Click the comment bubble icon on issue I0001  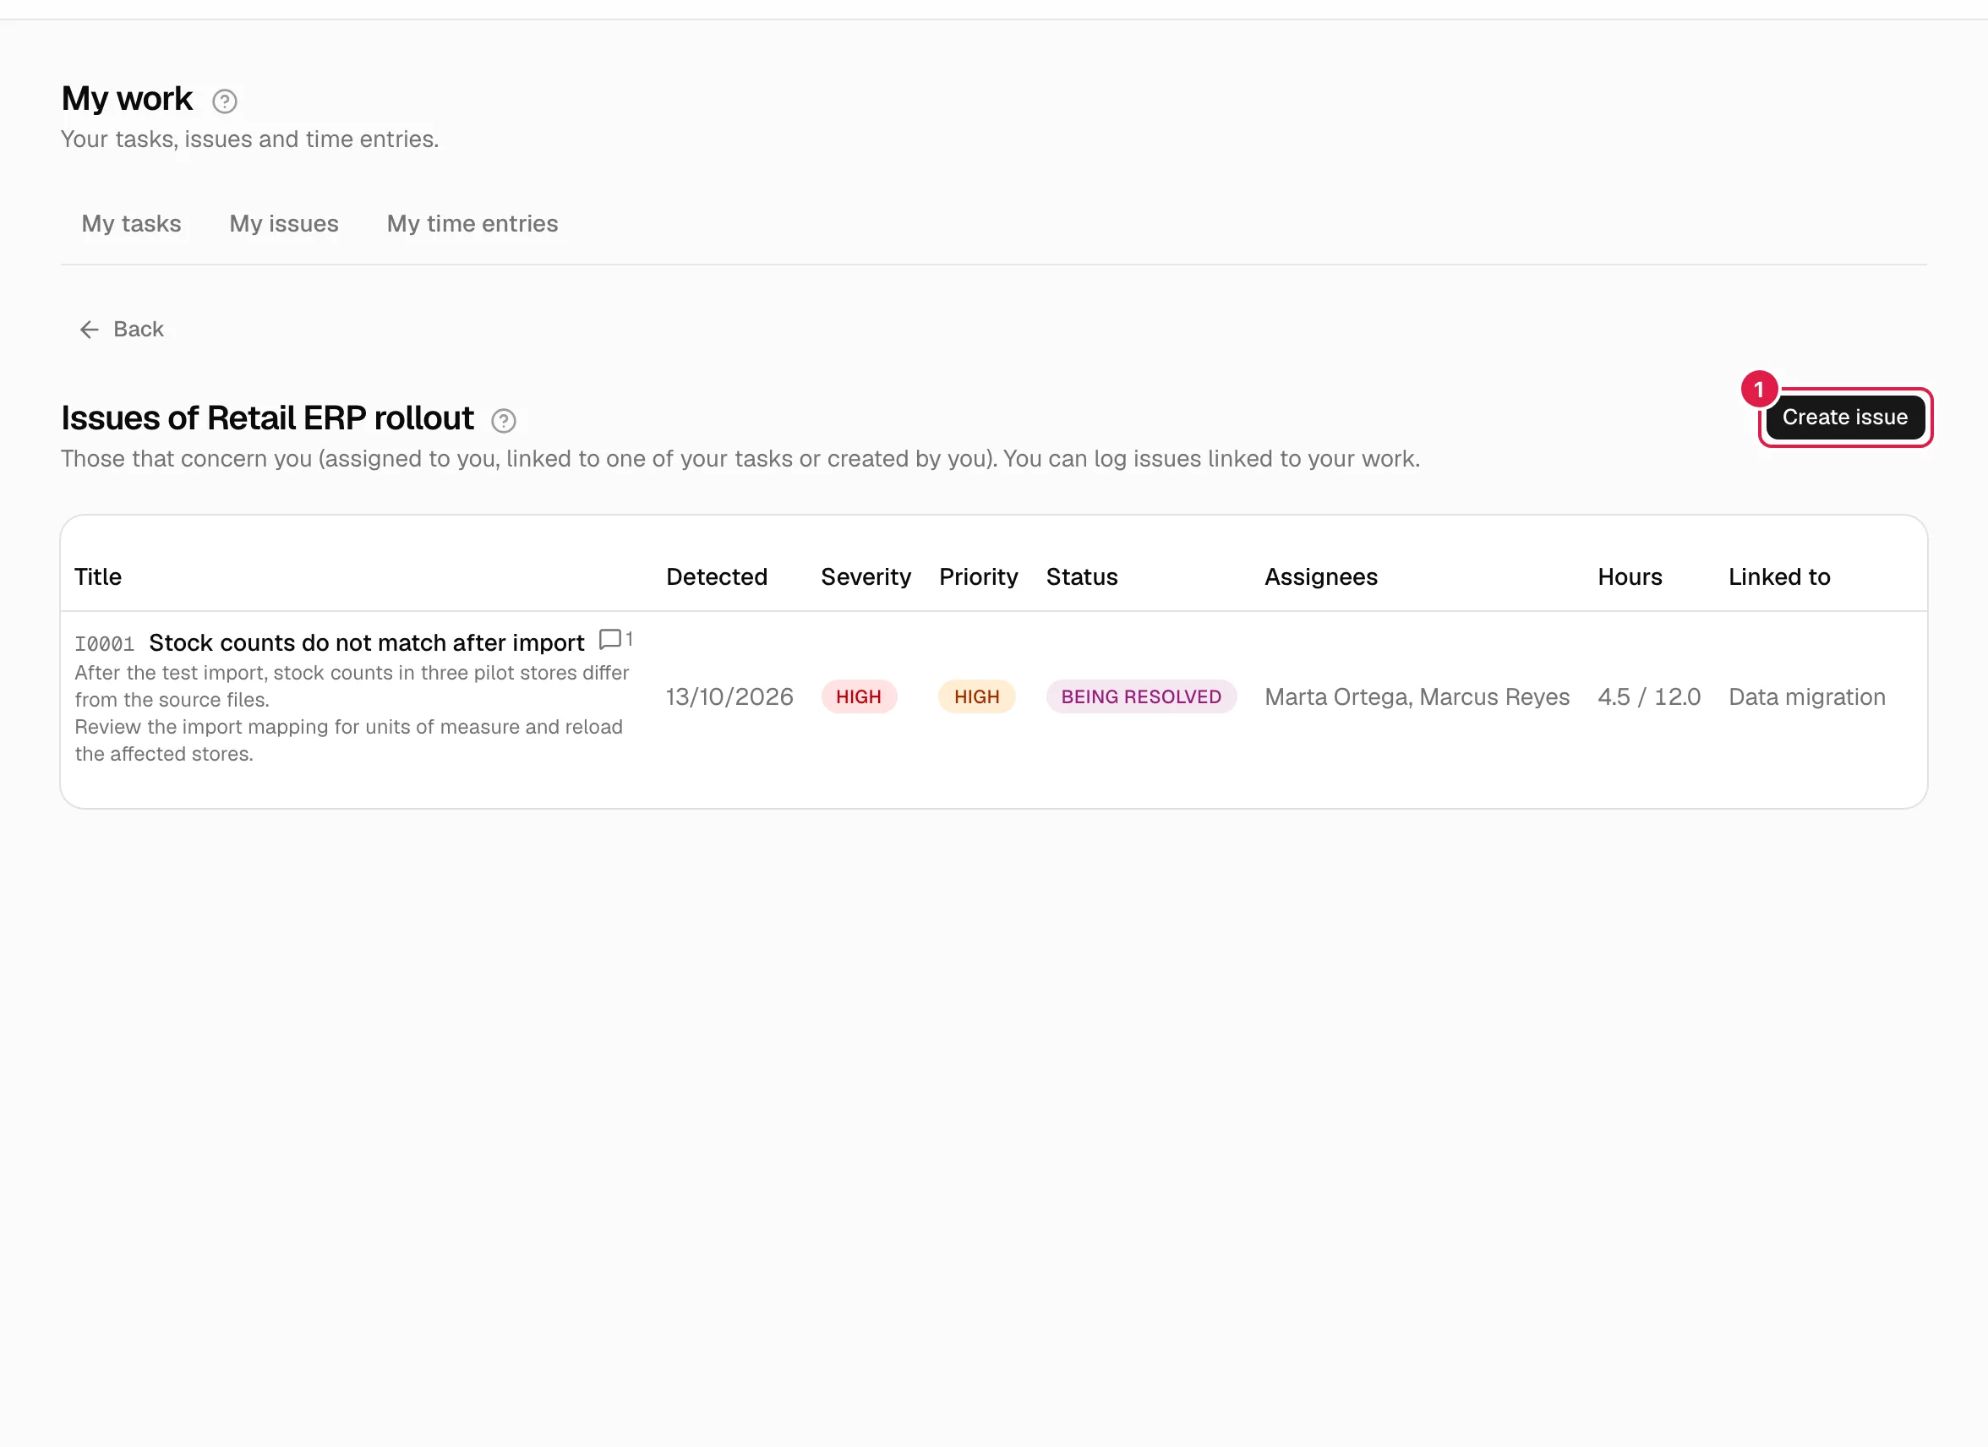[610, 639]
